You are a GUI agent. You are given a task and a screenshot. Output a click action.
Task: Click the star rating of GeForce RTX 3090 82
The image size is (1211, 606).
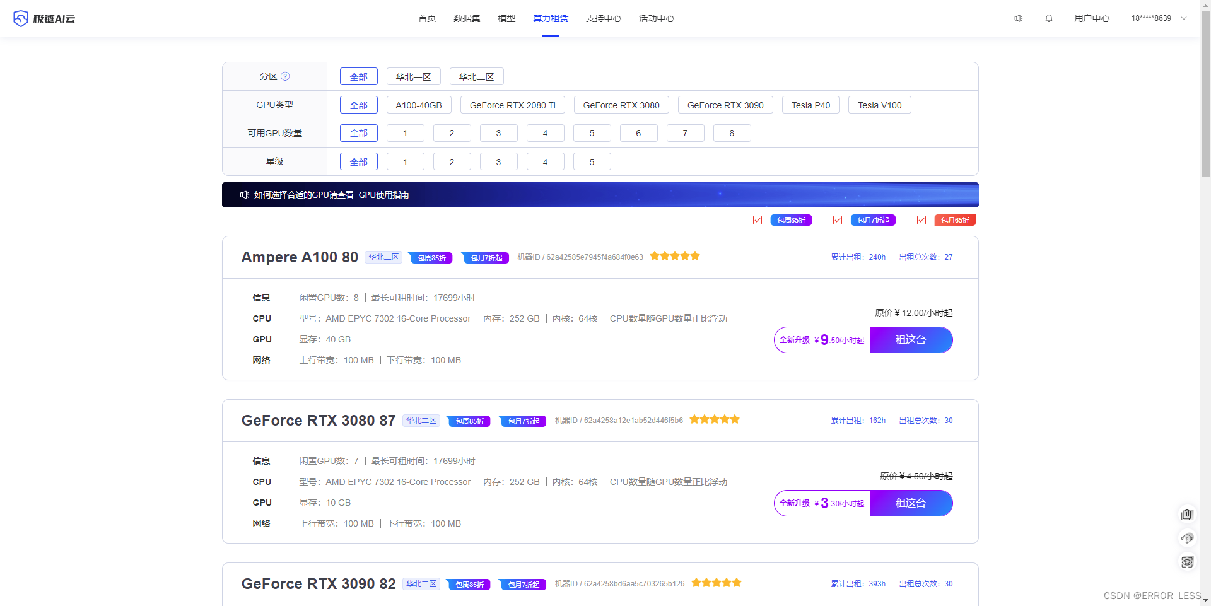point(717,583)
